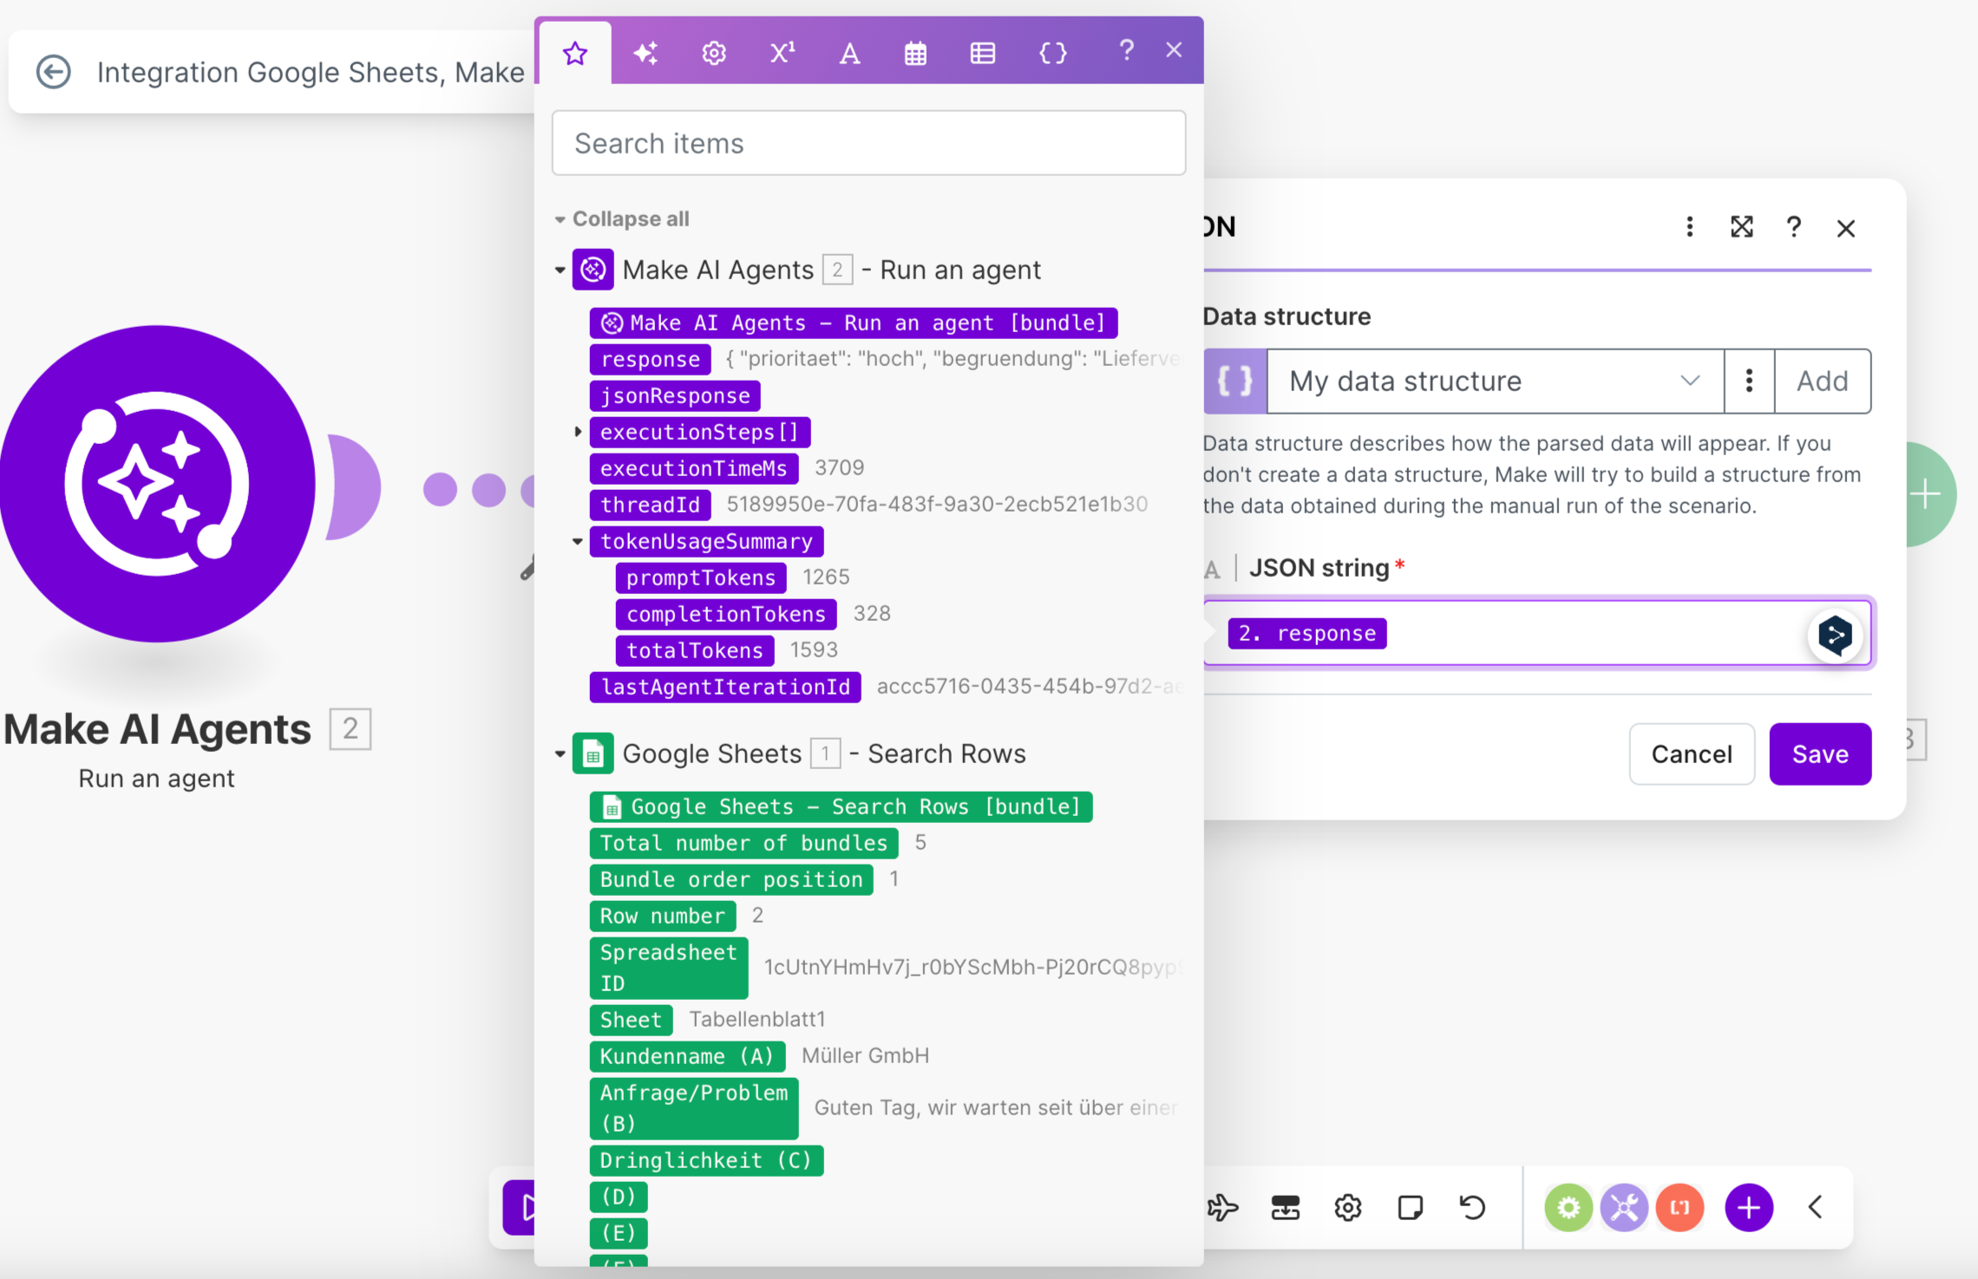Click the back arrow beside scenario name
The width and height of the screenshot is (1978, 1279).
pos(54,72)
